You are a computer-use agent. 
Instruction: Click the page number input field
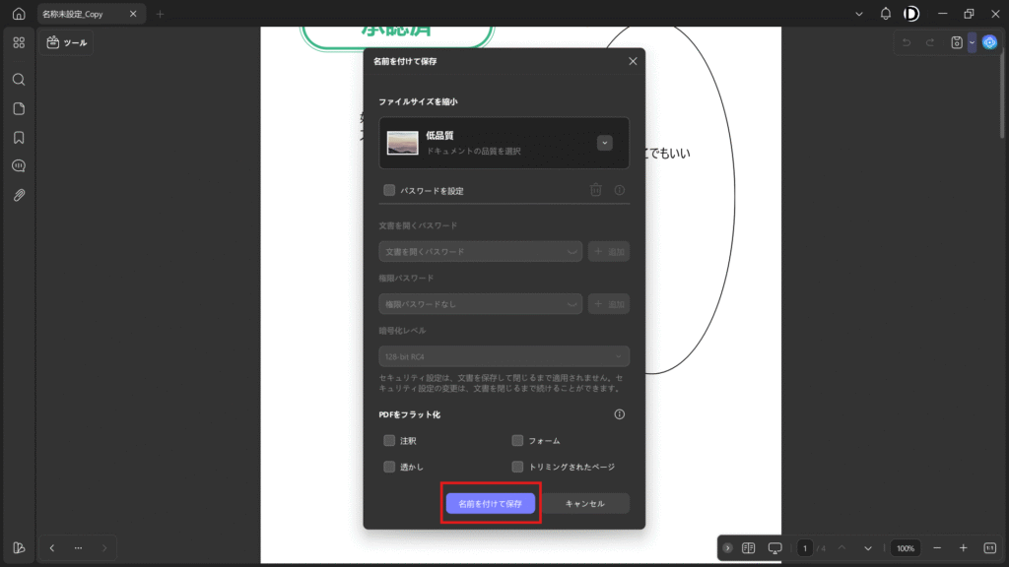(805, 547)
